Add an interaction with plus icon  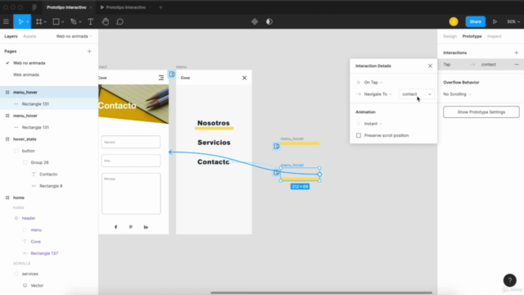click(517, 52)
